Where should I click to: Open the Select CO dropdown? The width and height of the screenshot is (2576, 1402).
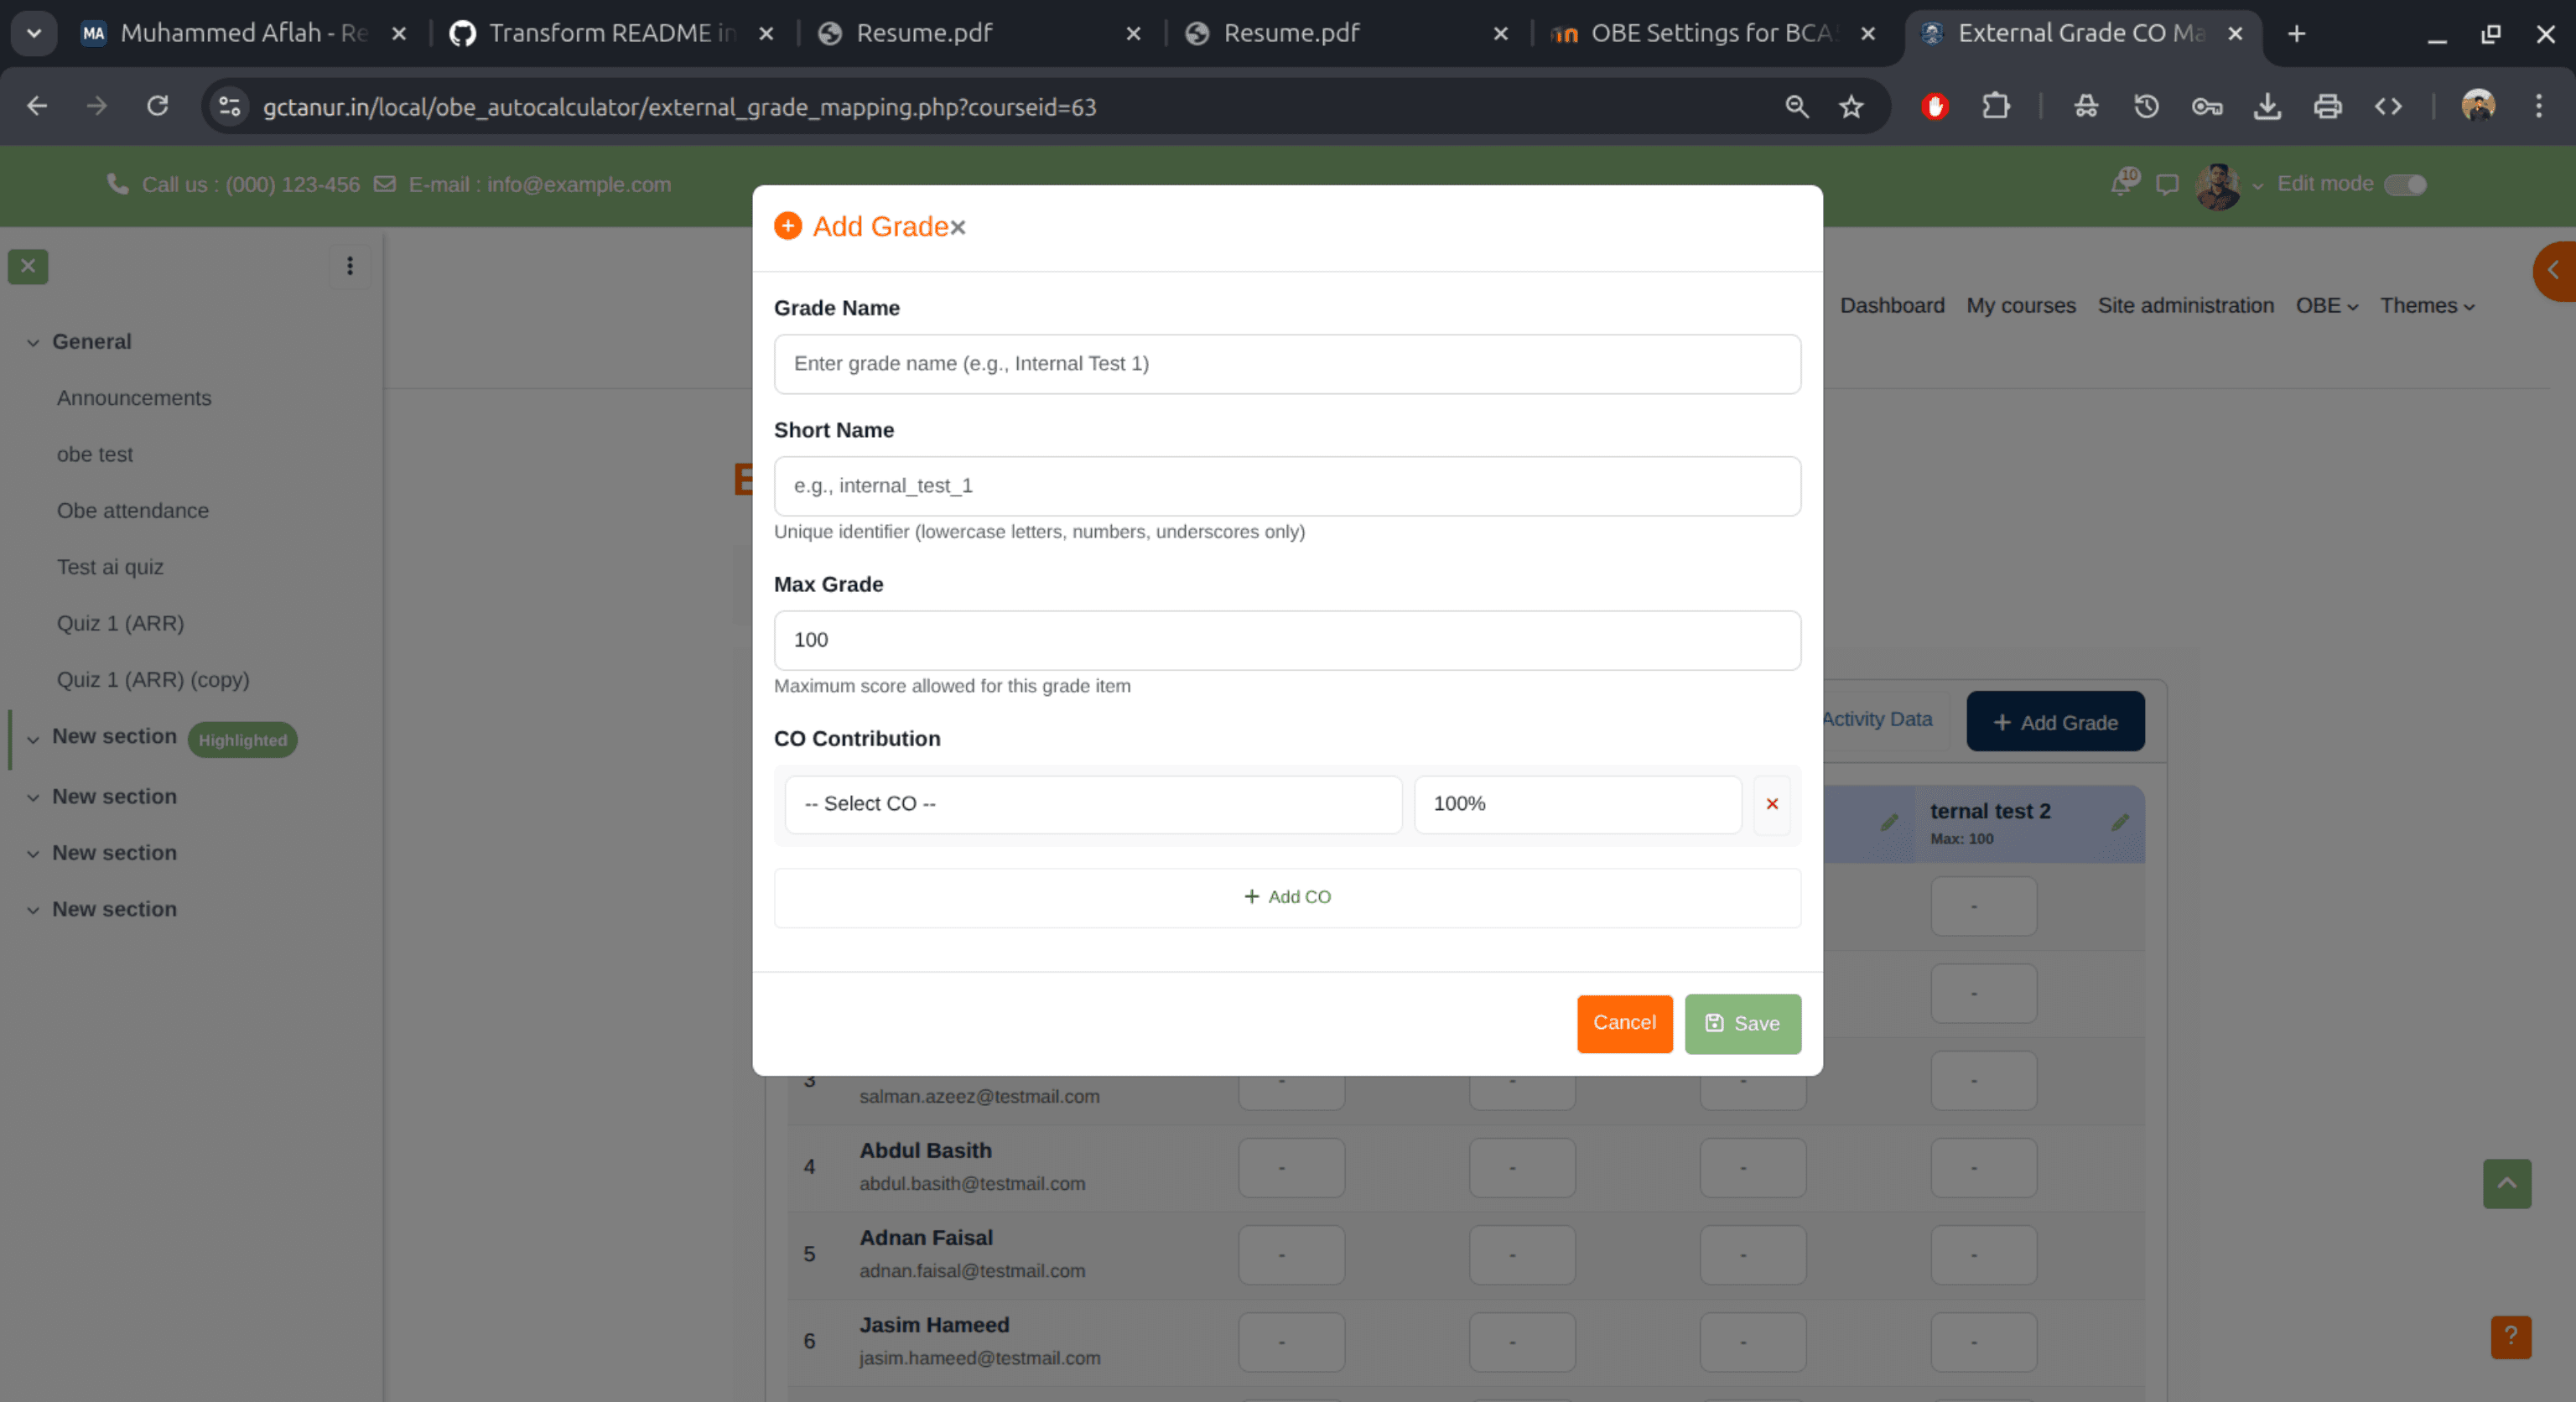tap(1092, 804)
